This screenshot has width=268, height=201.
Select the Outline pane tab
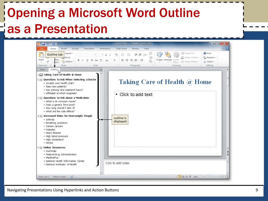tap(54, 69)
